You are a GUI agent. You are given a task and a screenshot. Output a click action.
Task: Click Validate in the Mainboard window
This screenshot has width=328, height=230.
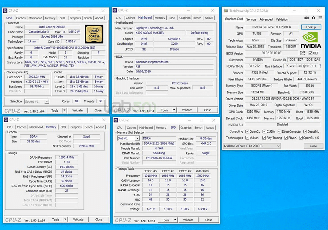pyautogui.click(x=187, y=110)
